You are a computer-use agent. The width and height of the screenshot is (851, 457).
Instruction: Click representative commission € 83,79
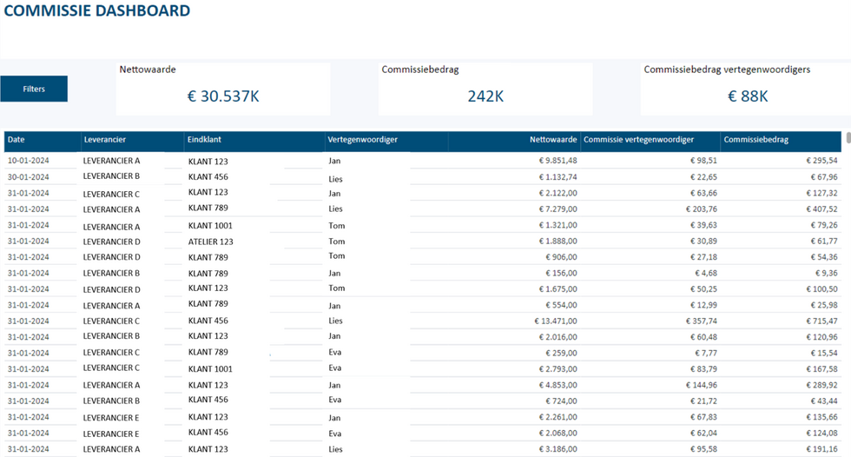pos(703,369)
